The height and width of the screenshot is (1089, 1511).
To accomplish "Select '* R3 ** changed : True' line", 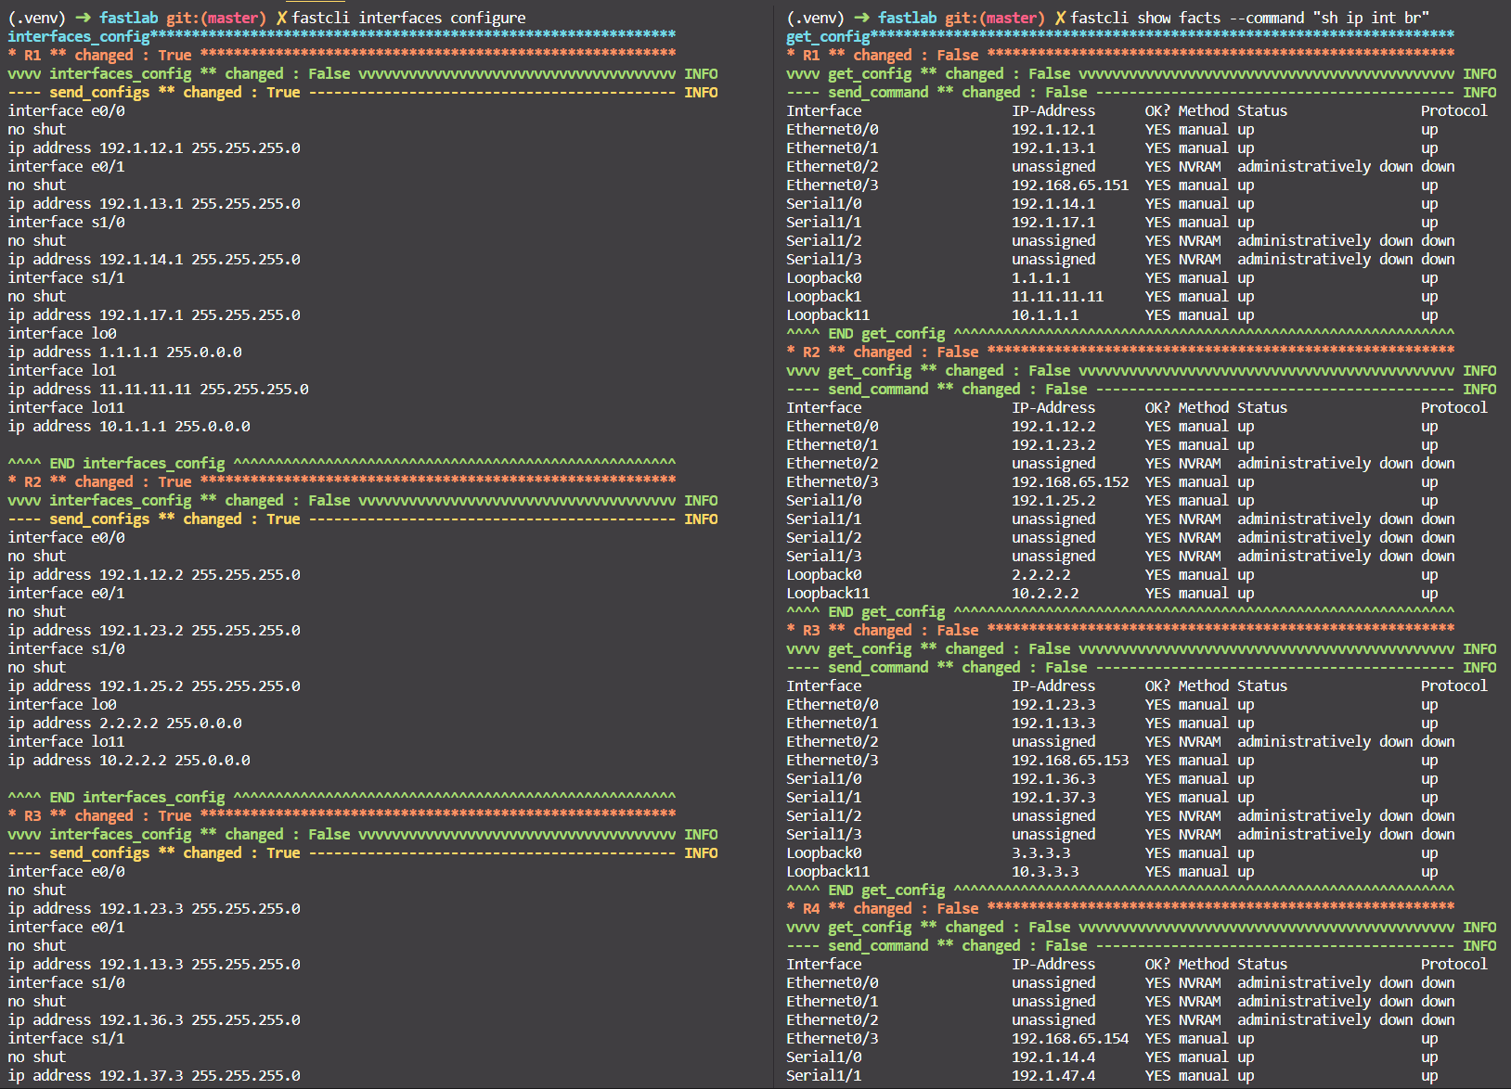I will click(342, 815).
